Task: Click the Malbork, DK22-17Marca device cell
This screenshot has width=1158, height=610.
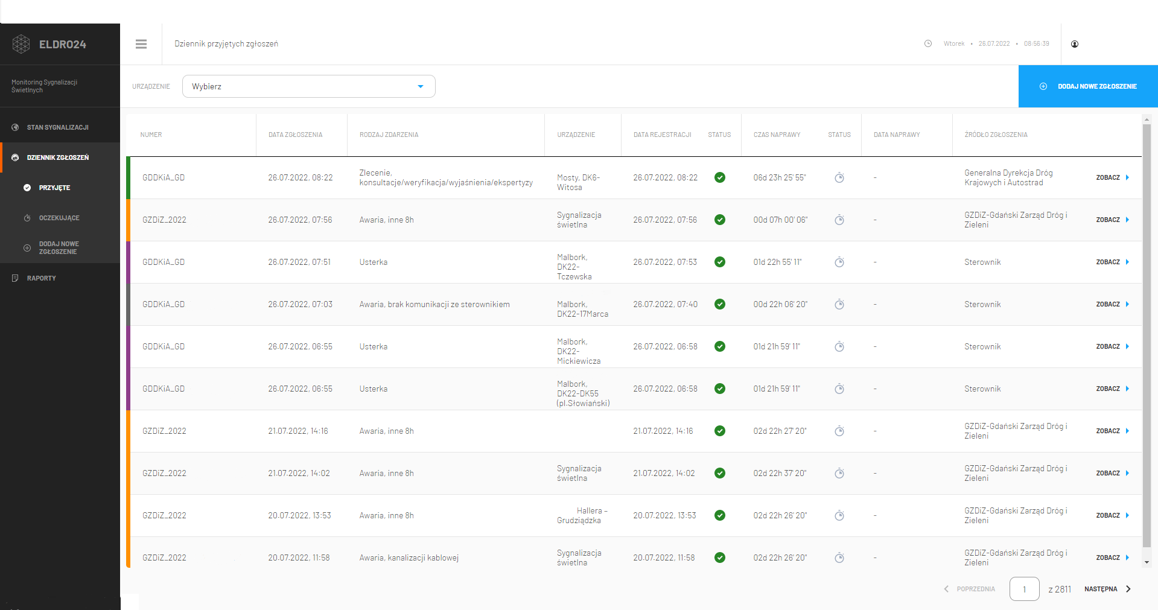Action: coord(582,309)
